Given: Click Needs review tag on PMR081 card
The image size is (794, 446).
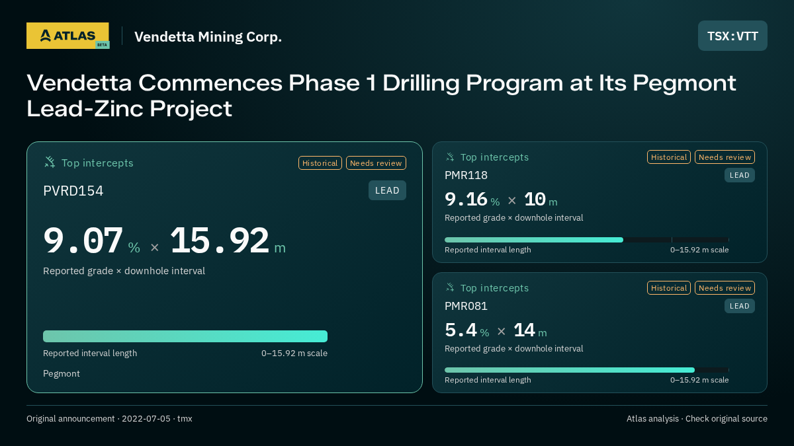Looking at the screenshot, I should (725, 287).
